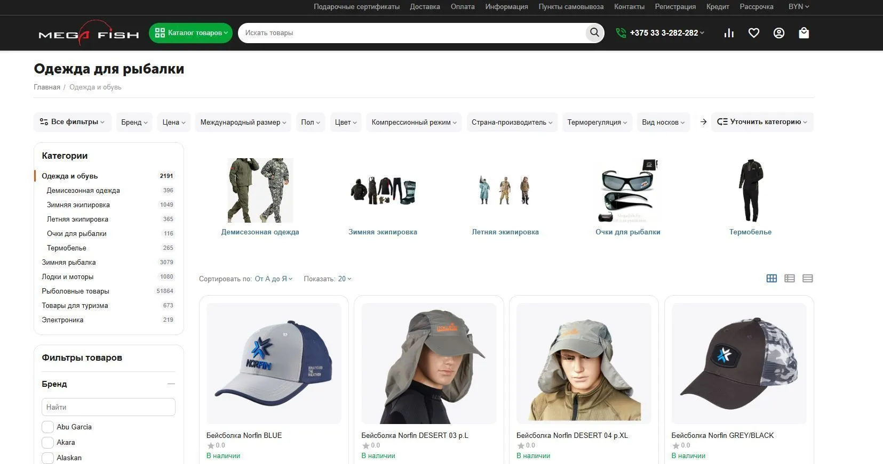This screenshot has width=883, height=464.
Task: Check the Abu Garcia brand checkbox
Action: (x=47, y=427)
